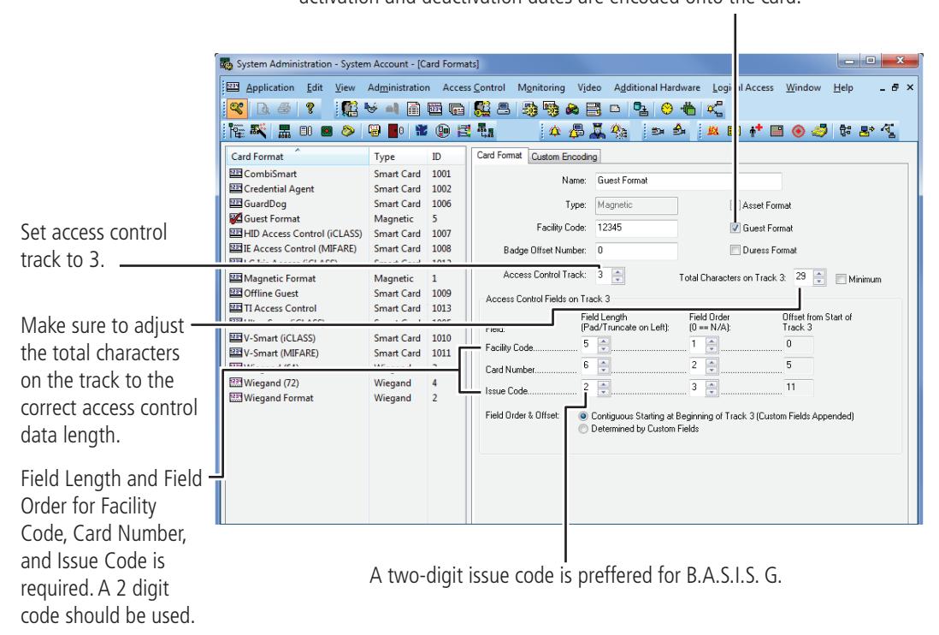Screen dimensions: 939x635
Task: Click the Facility Code field length spinner
Action: point(604,344)
